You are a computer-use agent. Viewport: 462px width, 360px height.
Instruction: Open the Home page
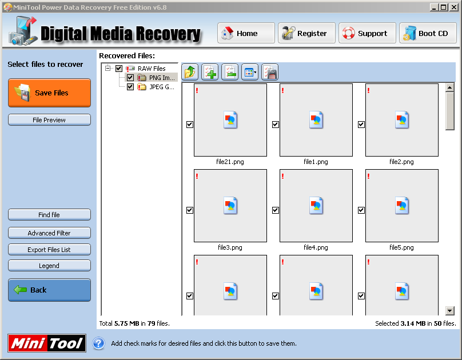click(246, 33)
